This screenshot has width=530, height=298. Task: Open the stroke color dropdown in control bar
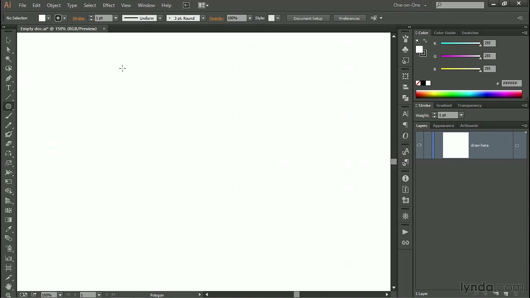pyautogui.click(x=64, y=18)
